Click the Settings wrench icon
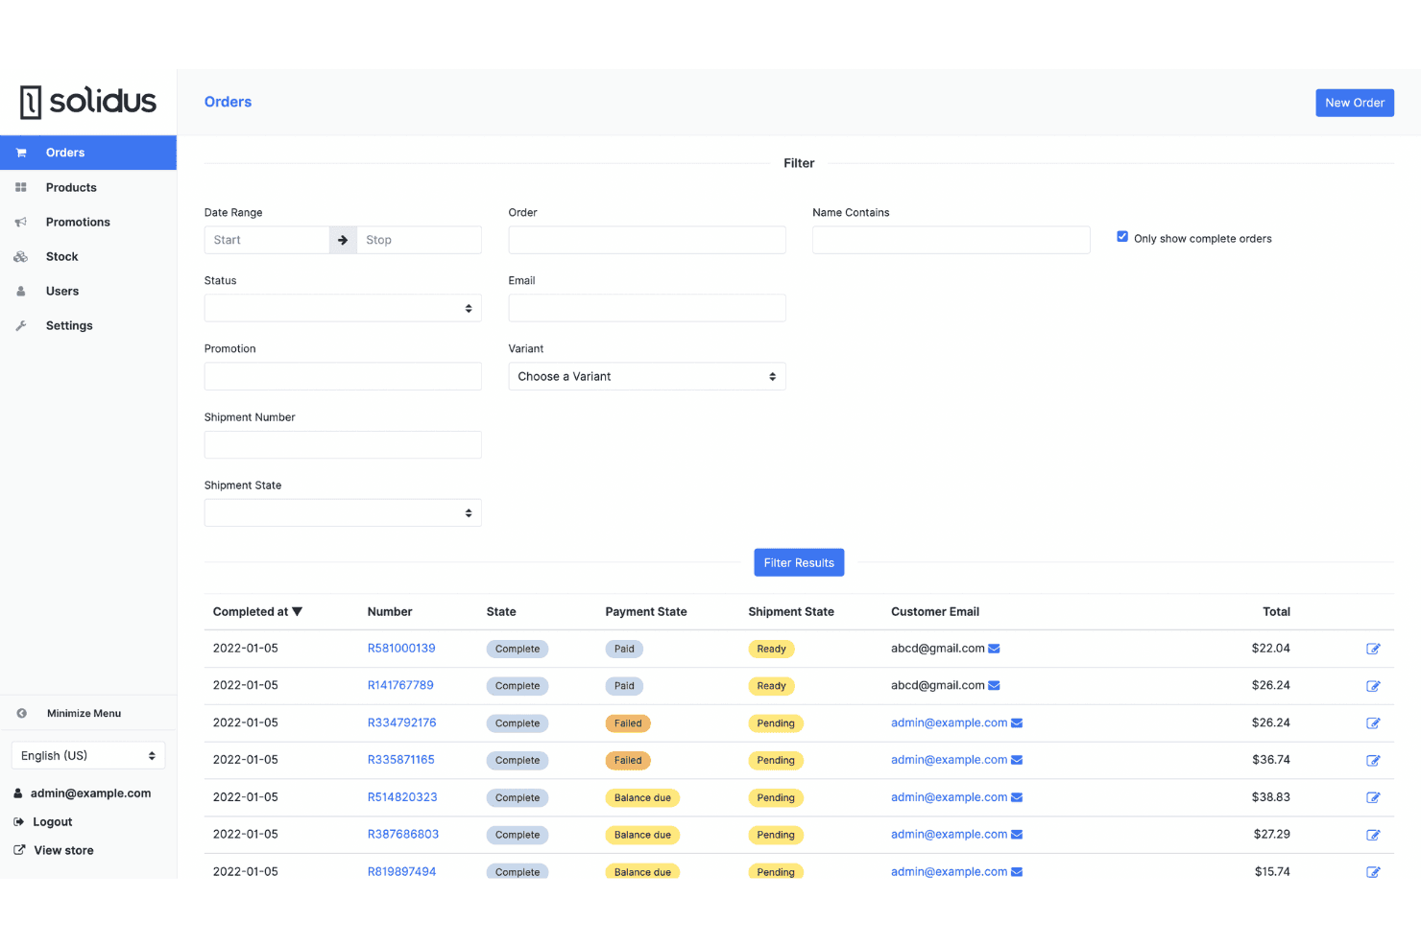The height and width of the screenshot is (947, 1421). tap(21, 325)
